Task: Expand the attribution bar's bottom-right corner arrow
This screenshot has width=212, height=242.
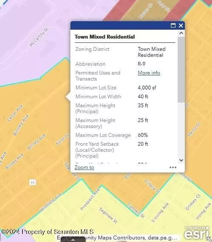Action: coord(209,238)
